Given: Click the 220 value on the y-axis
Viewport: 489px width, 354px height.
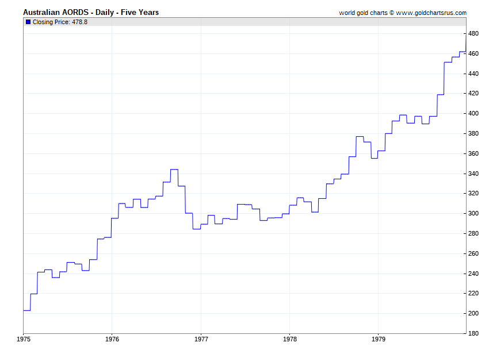Looking at the screenshot, I should 473,294.
